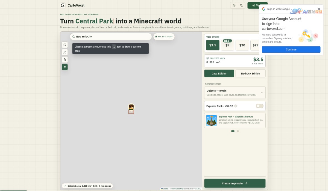This screenshot has width=328, height=191.
Task: Select the pencil edit tool
Action: 65,52
